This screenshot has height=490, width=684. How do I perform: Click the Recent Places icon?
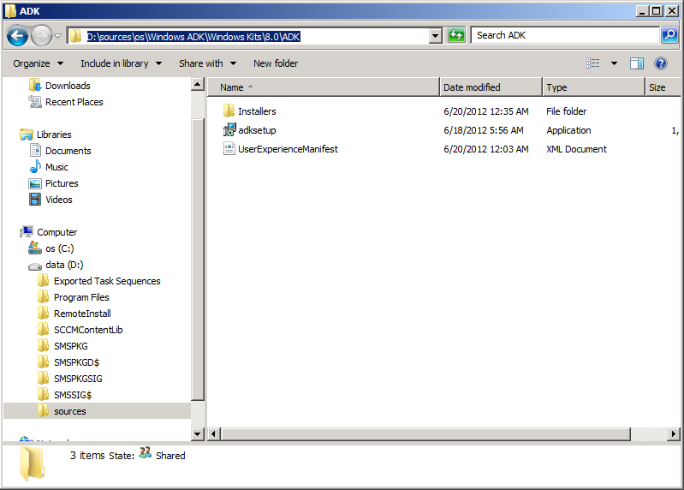point(35,102)
